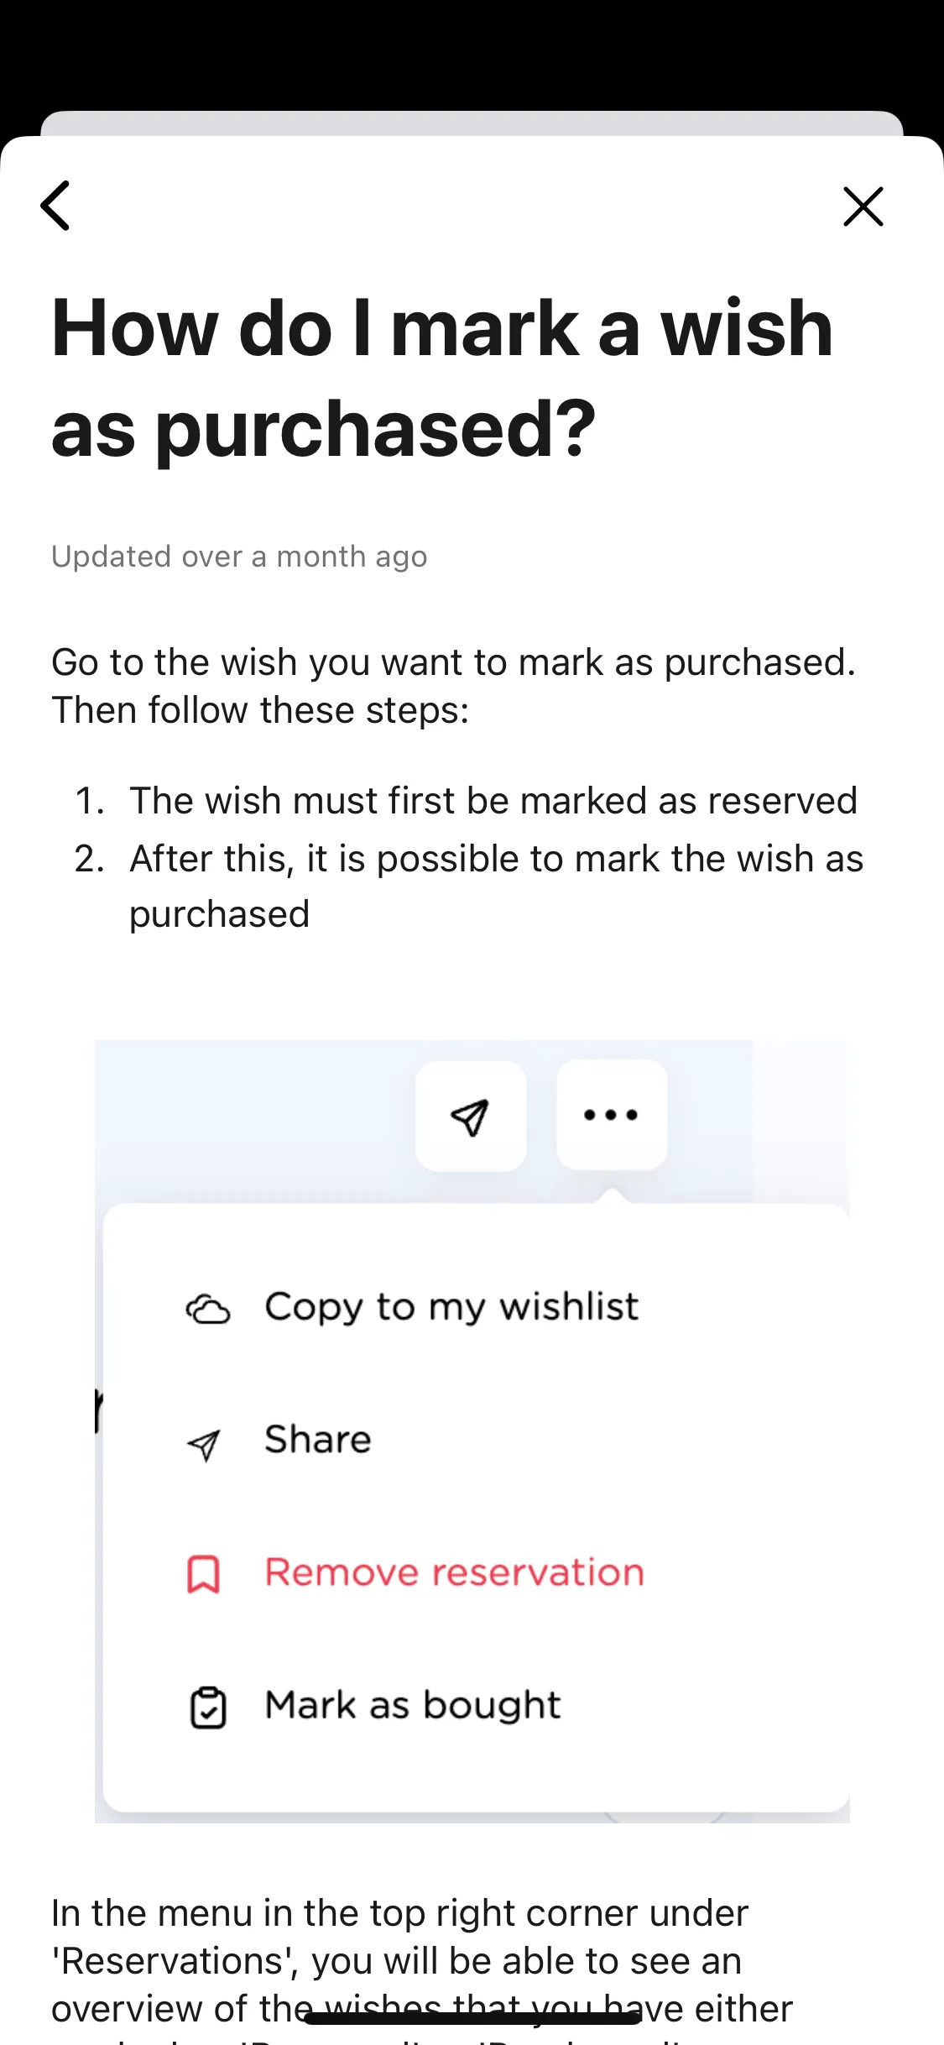Click the cloud icon beside Copy to wishlist
944x2045 pixels.
coord(207,1309)
